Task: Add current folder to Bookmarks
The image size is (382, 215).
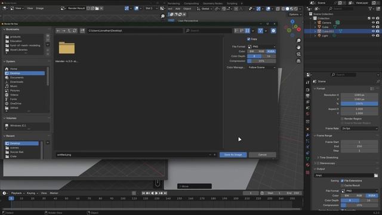Action: click(x=48, y=36)
